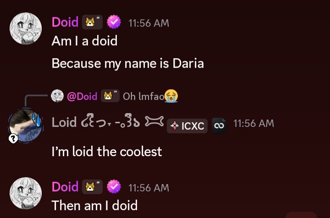Screen dimensions: 330x218
Task: Click the Loid username with decorative symbols
Action: coord(108,122)
